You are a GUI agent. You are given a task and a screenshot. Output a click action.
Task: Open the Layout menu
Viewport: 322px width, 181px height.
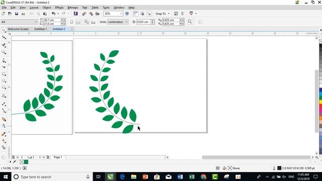[x=34, y=8]
